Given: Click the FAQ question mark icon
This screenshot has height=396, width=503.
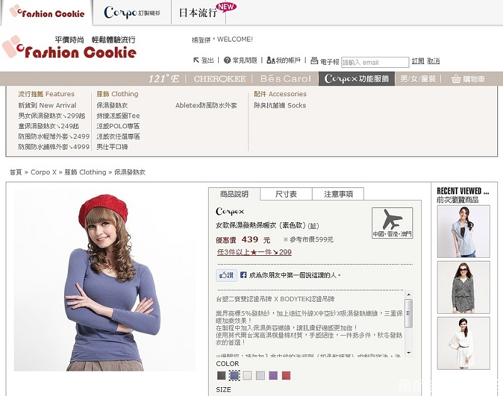Looking at the screenshot, I should coord(227,60).
